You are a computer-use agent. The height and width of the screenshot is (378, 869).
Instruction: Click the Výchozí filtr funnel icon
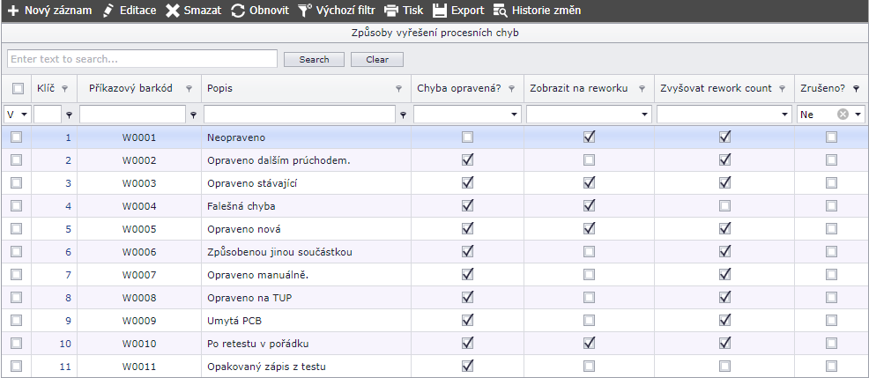tap(304, 11)
